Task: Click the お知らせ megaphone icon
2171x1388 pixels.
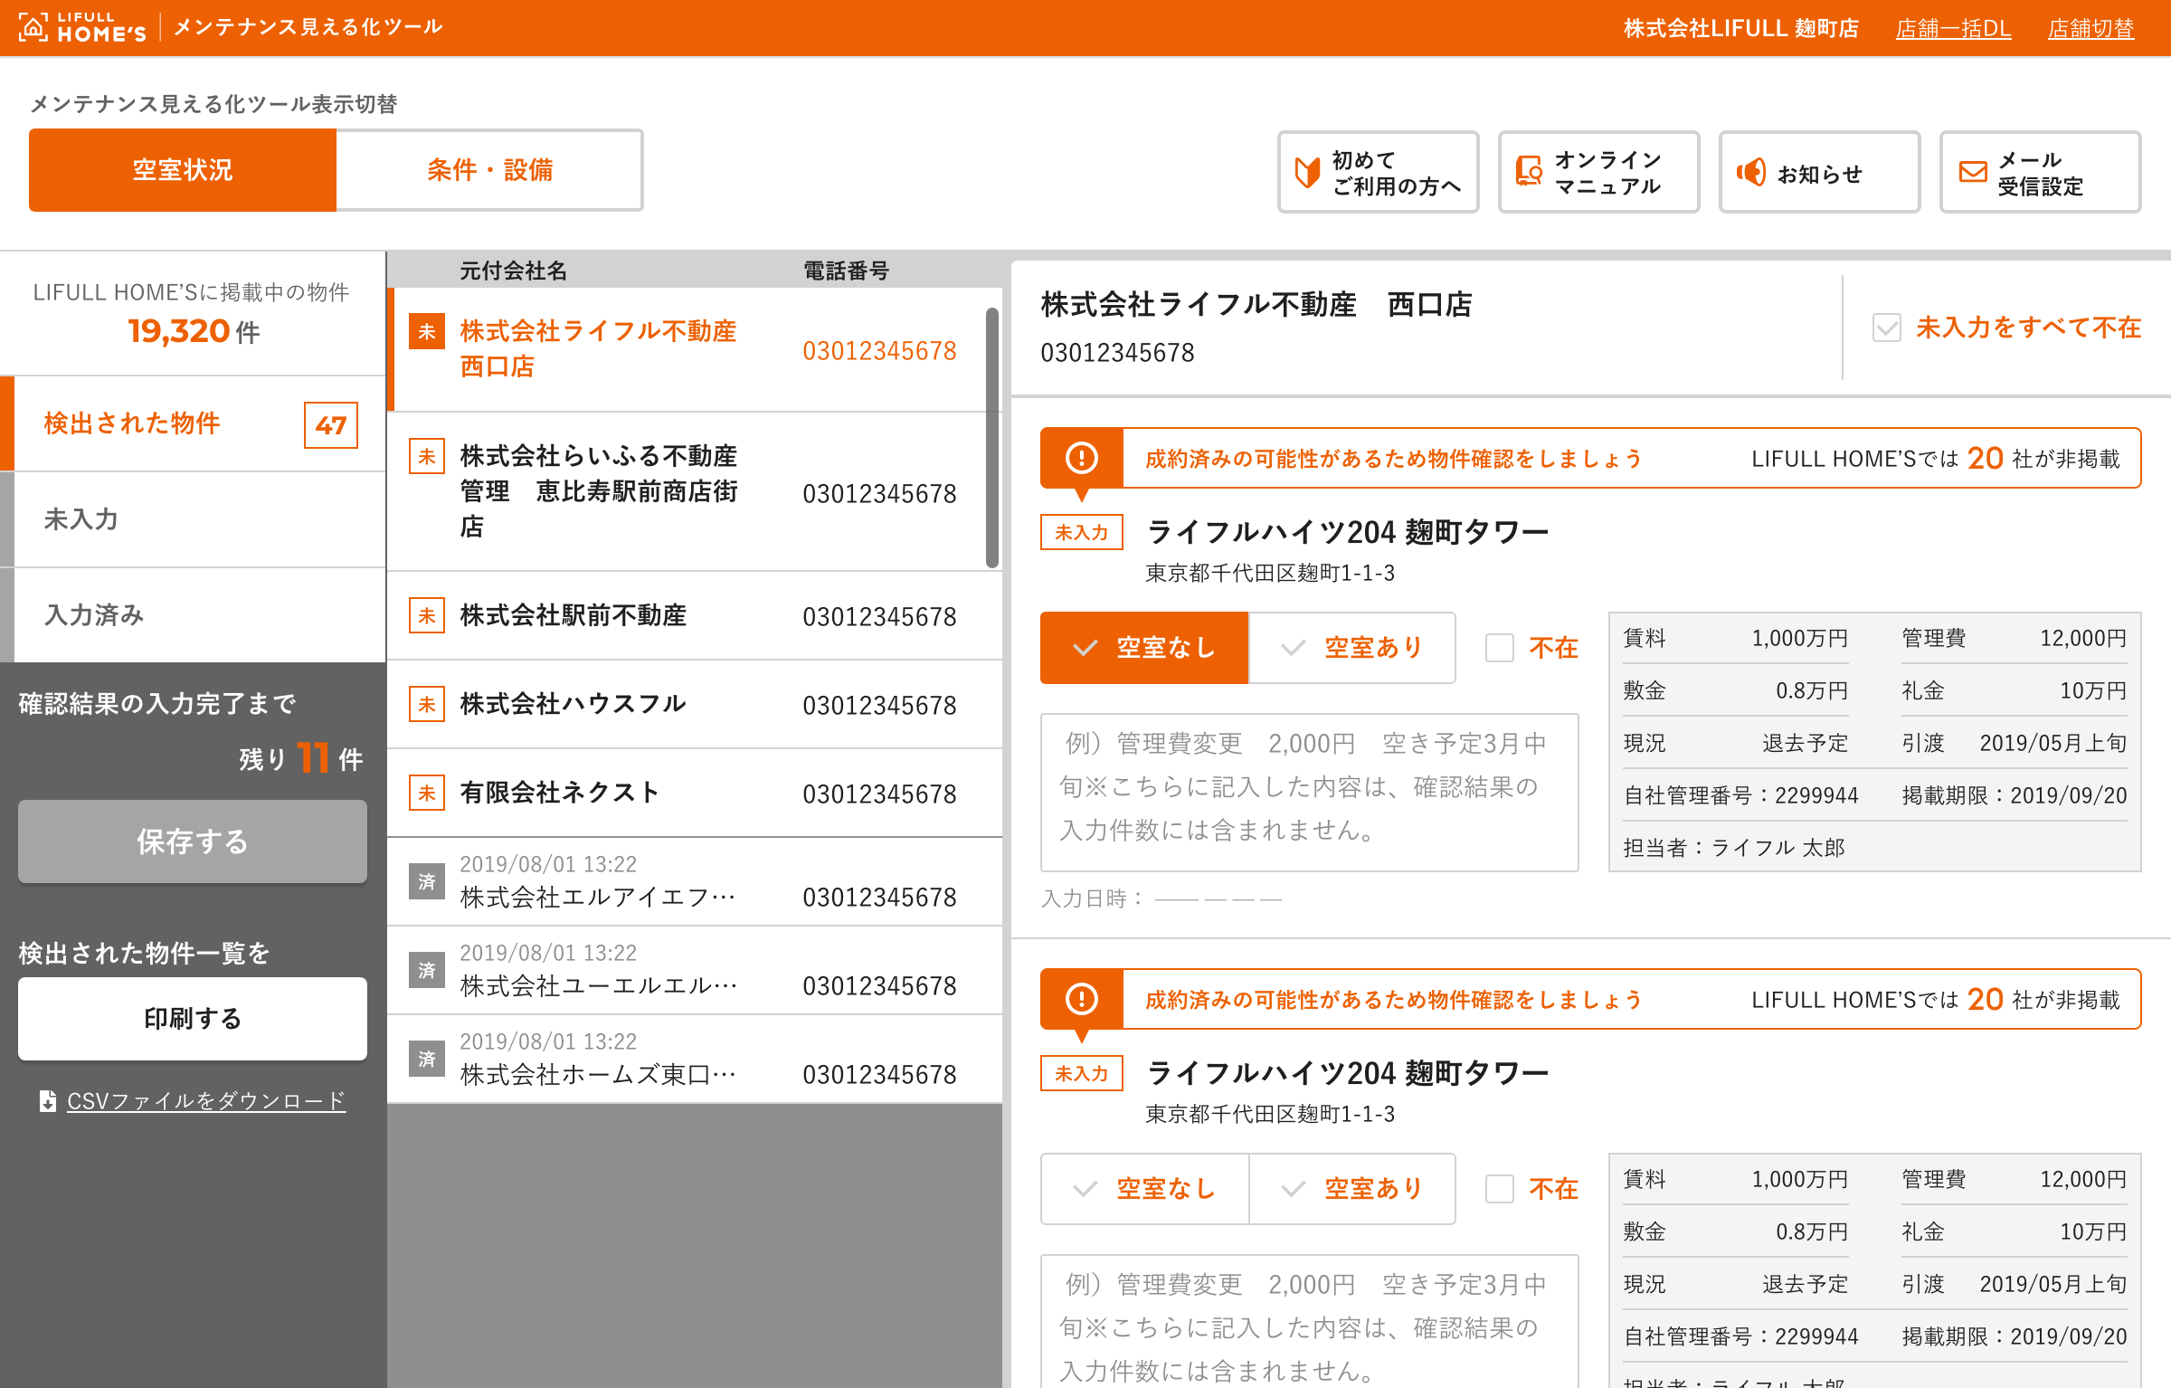Action: coord(1750,172)
